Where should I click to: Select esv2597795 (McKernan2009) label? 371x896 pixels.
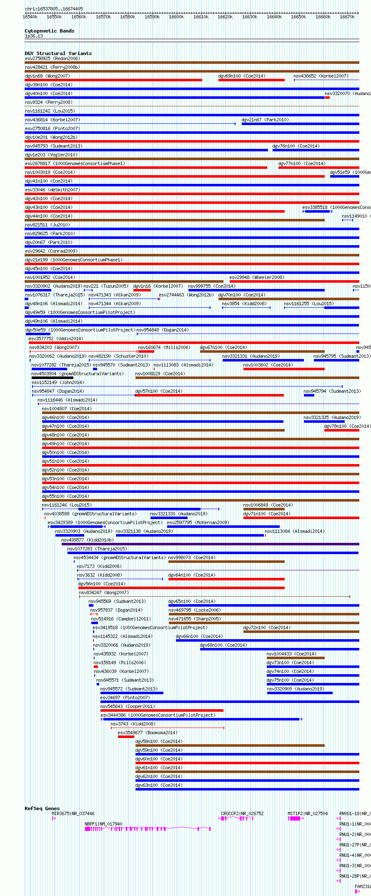pos(198,523)
